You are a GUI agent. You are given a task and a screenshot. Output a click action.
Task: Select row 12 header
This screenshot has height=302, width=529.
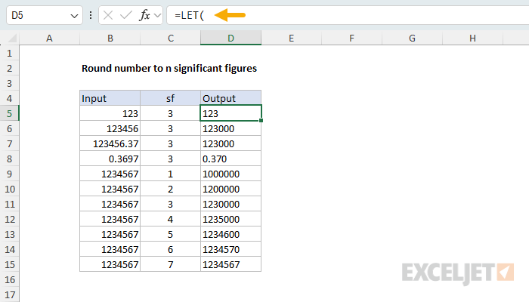[x=9, y=219]
